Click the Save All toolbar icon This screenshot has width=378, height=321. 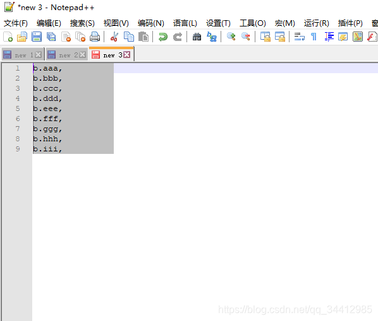(x=51, y=37)
